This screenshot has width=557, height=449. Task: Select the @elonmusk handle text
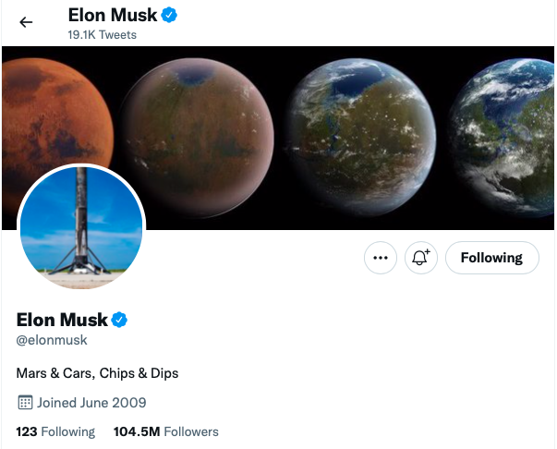(x=52, y=340)
